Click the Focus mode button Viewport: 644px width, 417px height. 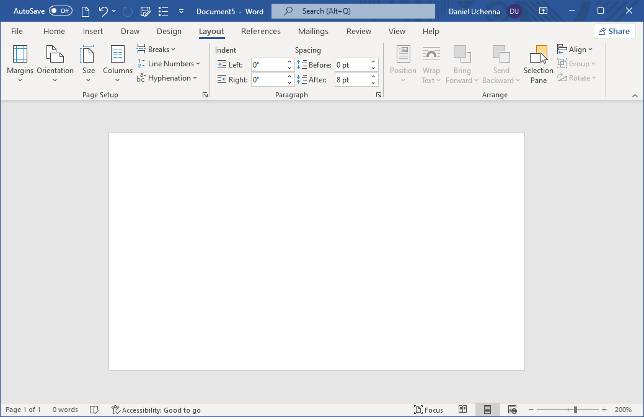point(428,410)
